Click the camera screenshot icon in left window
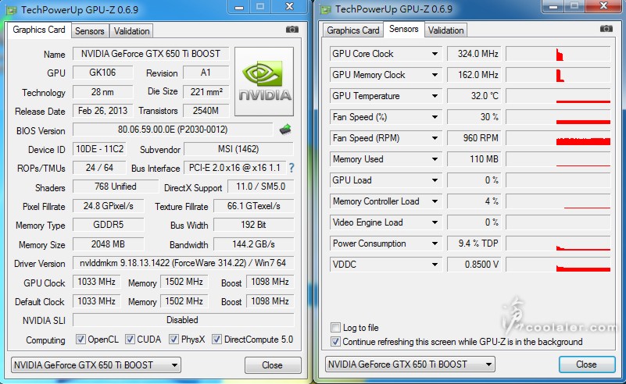The width and height of the screenshot is (626, 384). click(x=292, y=30)
